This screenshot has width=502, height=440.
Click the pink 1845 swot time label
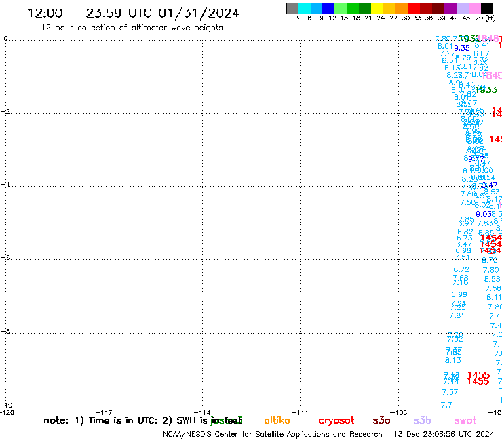click(492, 76)
